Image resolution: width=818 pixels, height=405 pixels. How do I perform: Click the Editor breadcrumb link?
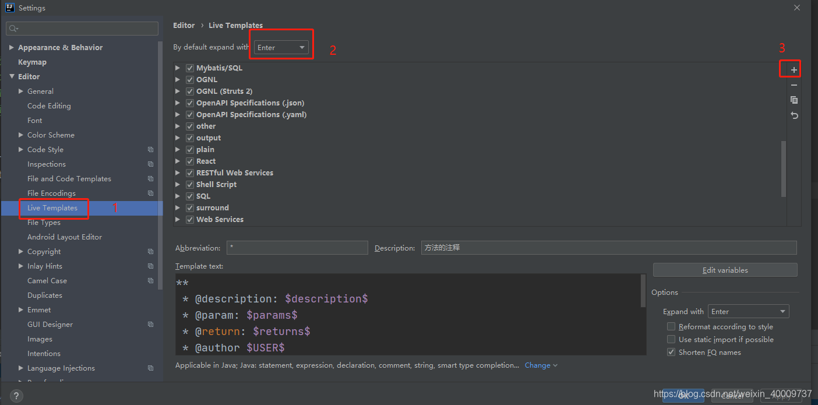[184, 25]
